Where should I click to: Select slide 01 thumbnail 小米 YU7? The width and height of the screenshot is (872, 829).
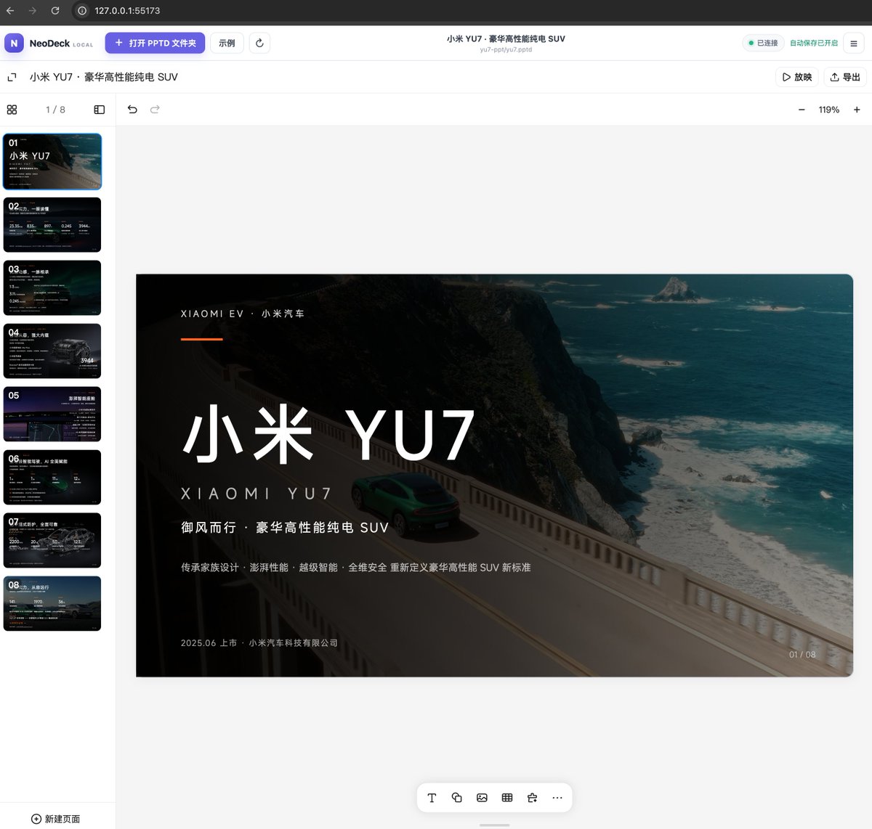coord(52,161)
